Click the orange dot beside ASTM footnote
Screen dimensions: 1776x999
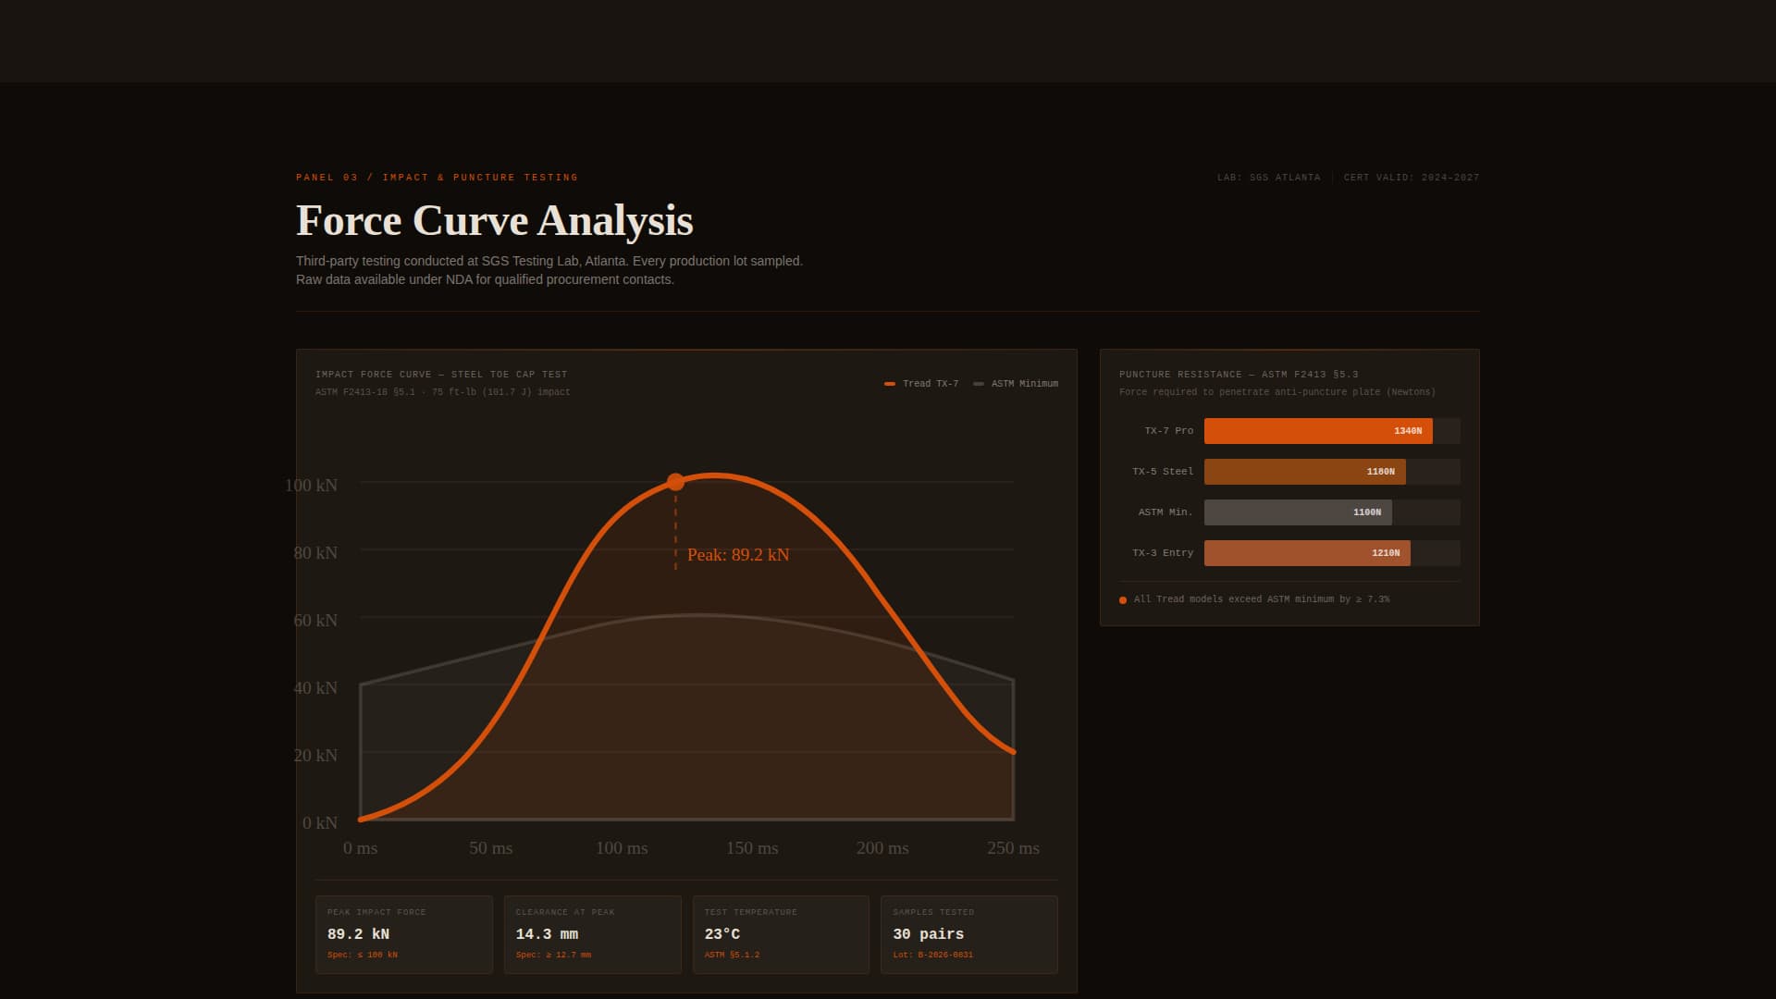(x=1123, y=600)
